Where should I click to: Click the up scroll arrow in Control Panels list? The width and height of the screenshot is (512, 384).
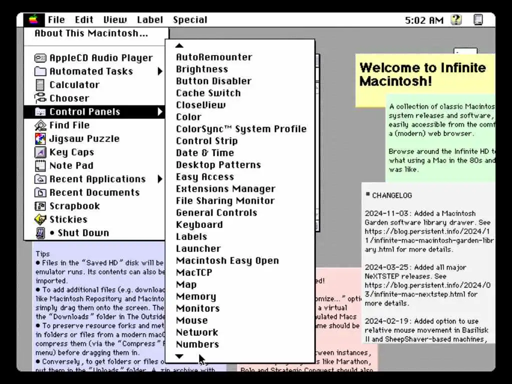(179, 45)
